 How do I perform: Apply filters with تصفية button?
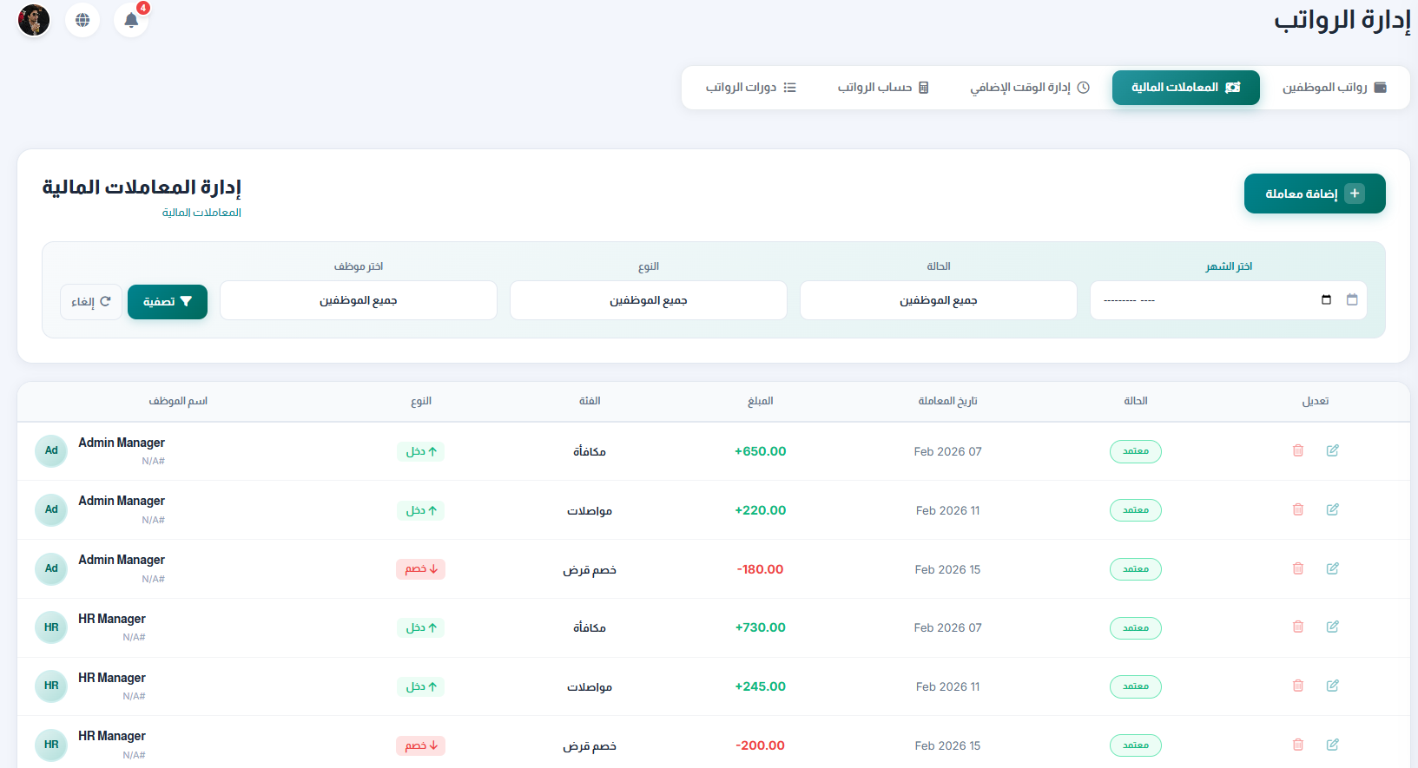pos(168,302)
